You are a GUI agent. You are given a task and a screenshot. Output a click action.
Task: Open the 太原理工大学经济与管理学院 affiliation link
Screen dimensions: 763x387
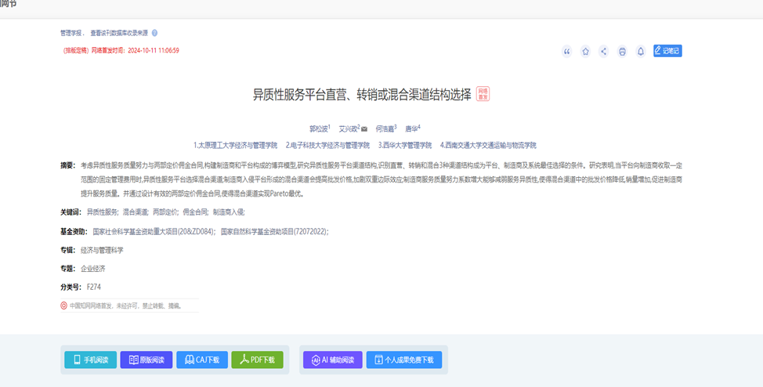tap(235, 145)
